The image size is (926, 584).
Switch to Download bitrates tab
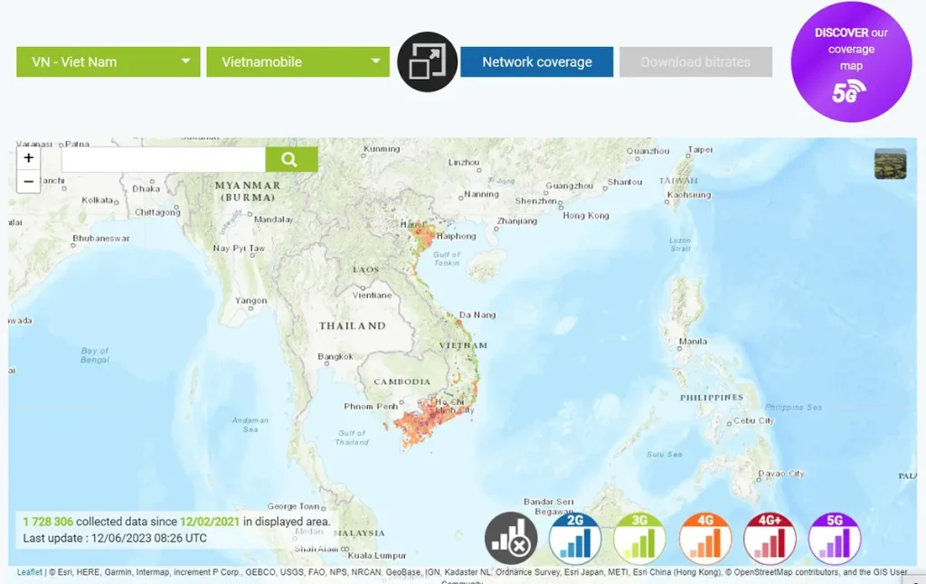coord(695,62)
